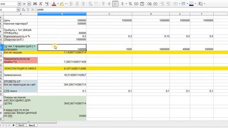The image size is (228, 128).
Task: Toggle align bottom button
Action: click(x=115, y=4)
